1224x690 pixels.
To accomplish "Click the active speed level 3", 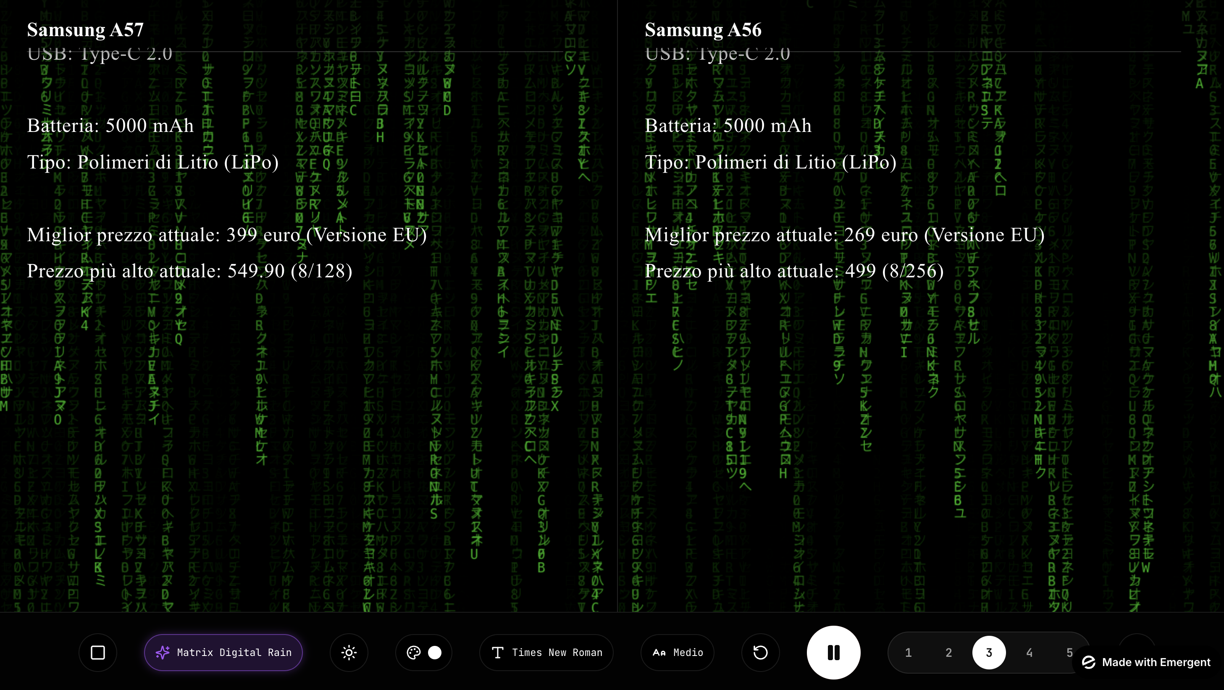I will tap(989, 653).
